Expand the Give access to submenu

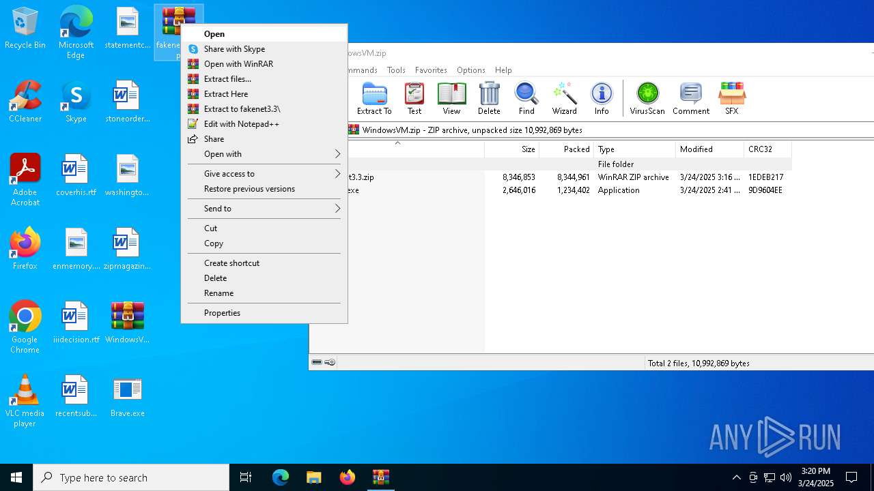click(264, 174)
